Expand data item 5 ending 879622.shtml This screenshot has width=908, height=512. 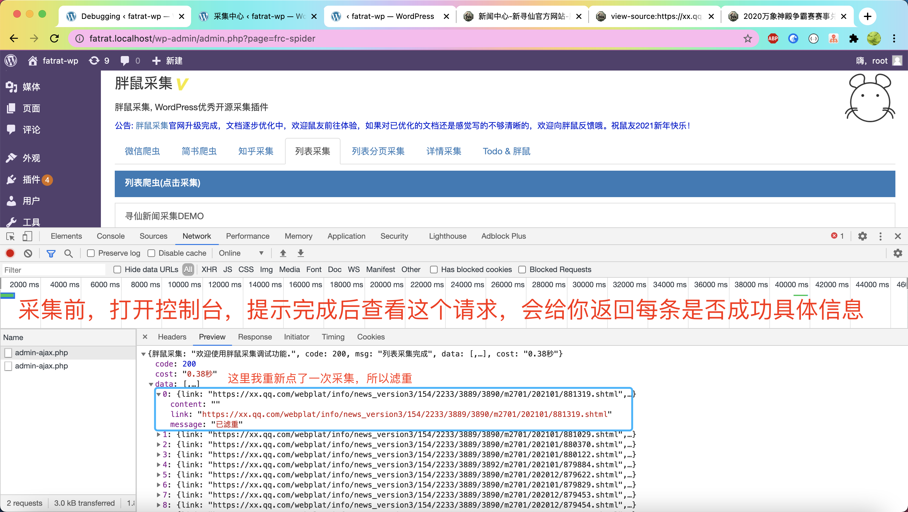[x=159, y=475]
